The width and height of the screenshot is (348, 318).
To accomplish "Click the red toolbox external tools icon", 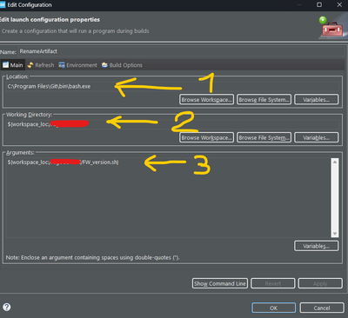I will 332,30.
